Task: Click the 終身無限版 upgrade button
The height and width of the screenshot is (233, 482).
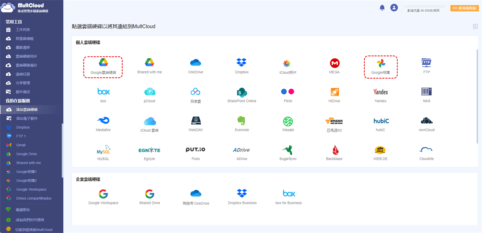Action: [x=464, y=8]
